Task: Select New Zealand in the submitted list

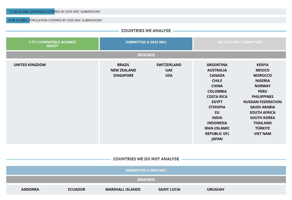Action: click(x=123, y=70)
